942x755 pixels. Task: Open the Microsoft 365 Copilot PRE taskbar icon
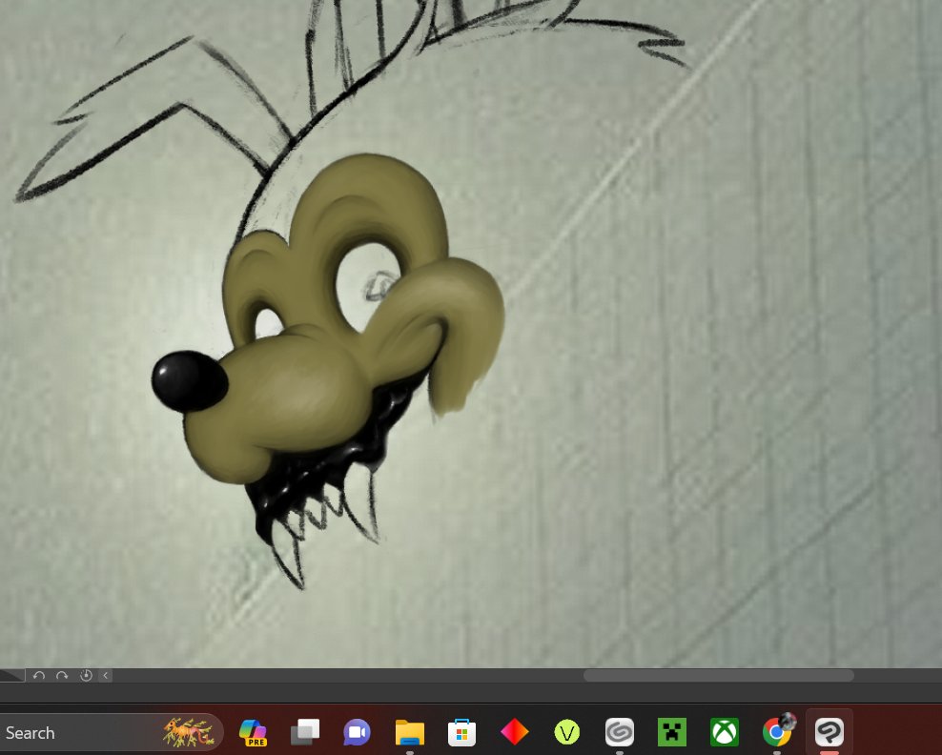click(x=253, y=733)
